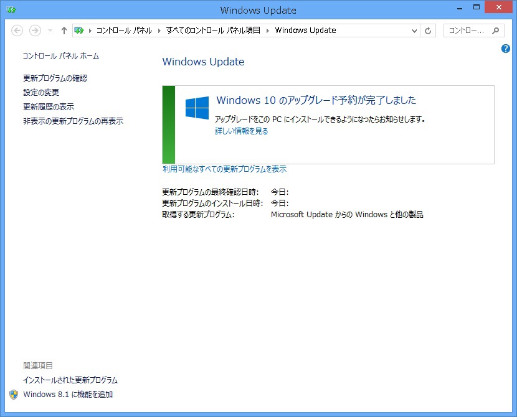Click the 更新プログラムのインストール日時 label
The height and width of the screenshot is (417, 517).
tap(212, 204)
